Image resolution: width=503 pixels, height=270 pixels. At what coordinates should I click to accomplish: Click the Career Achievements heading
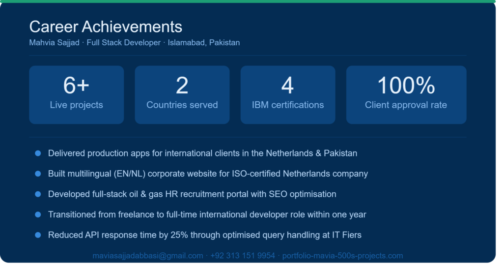pos(106,27)
